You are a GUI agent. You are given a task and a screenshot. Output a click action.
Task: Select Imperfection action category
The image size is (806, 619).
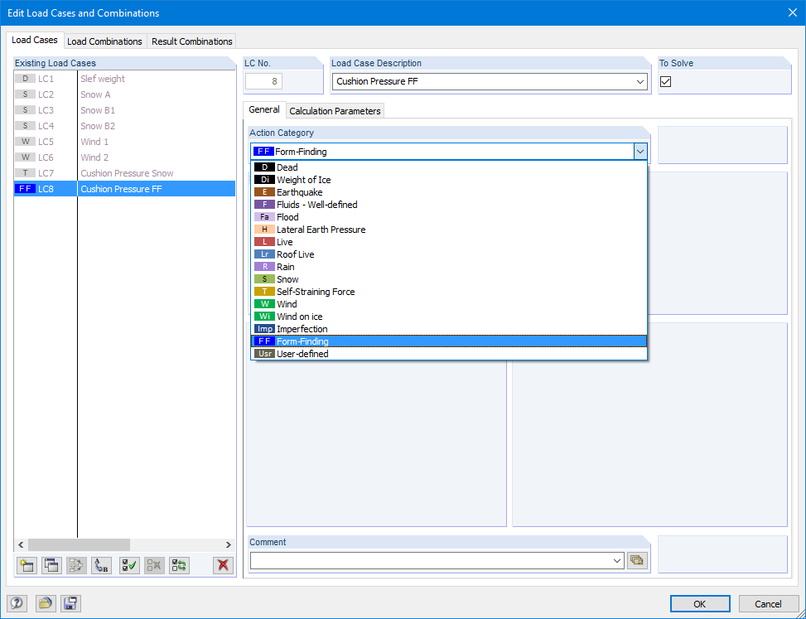pos(449,329)
